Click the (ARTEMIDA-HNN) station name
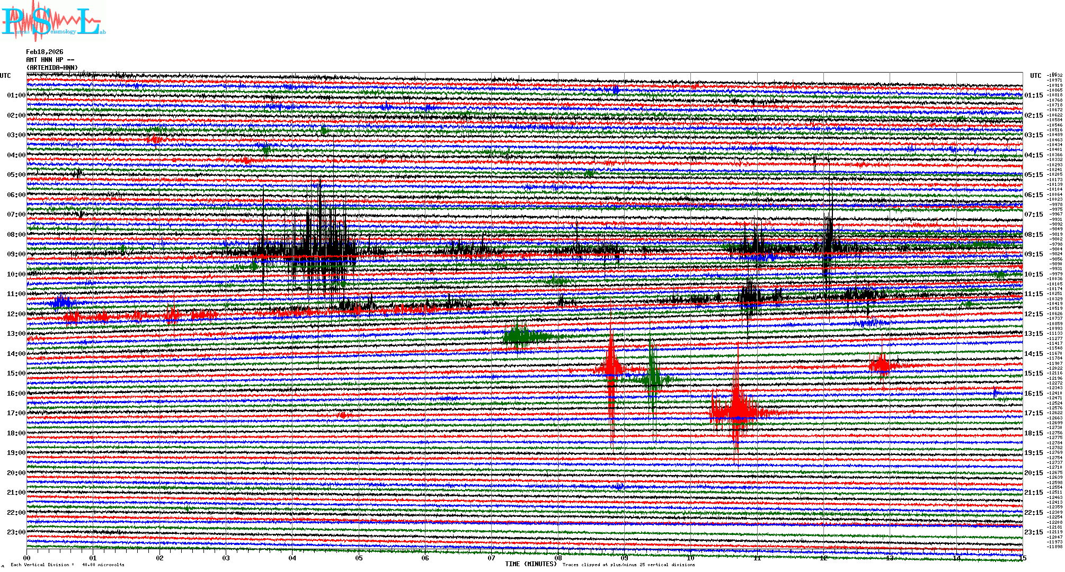Screen dimensions: 1065x572 (52, 68)
